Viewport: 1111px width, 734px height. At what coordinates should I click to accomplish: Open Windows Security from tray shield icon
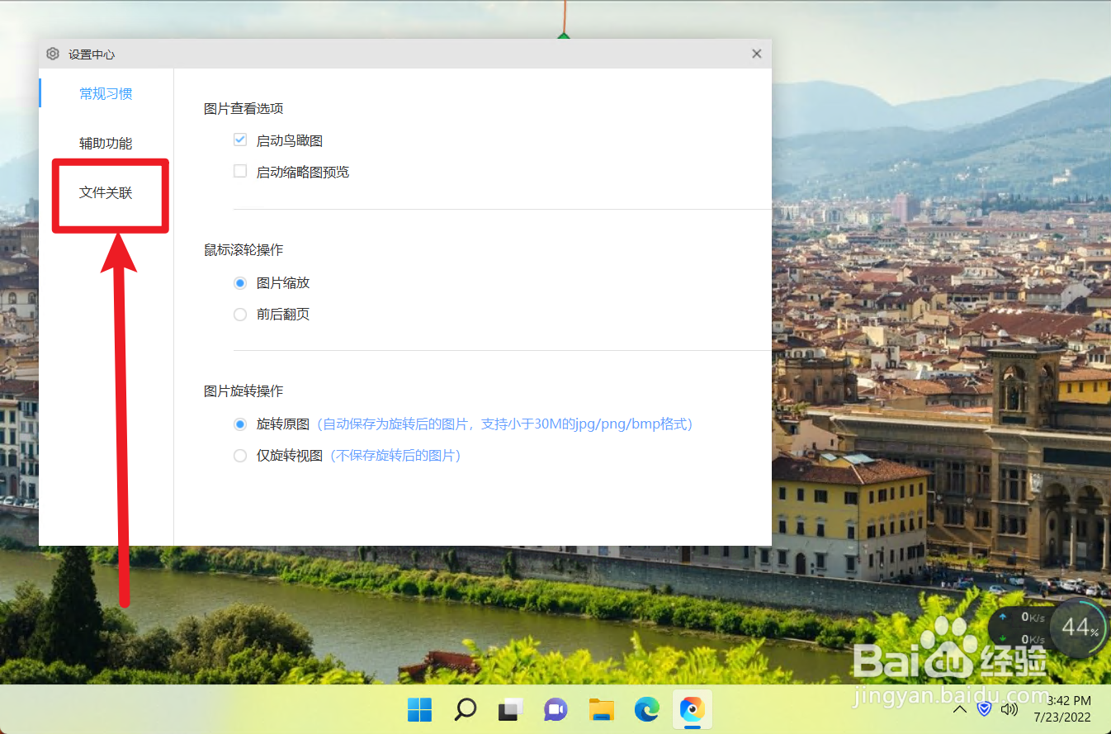(984, 708)
